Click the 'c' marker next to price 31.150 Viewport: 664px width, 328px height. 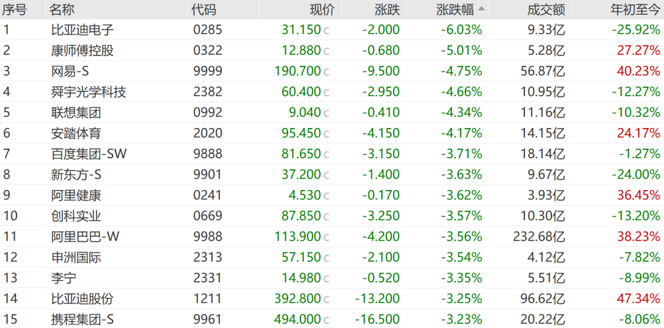pyautogui.click(x=326, y=30)
